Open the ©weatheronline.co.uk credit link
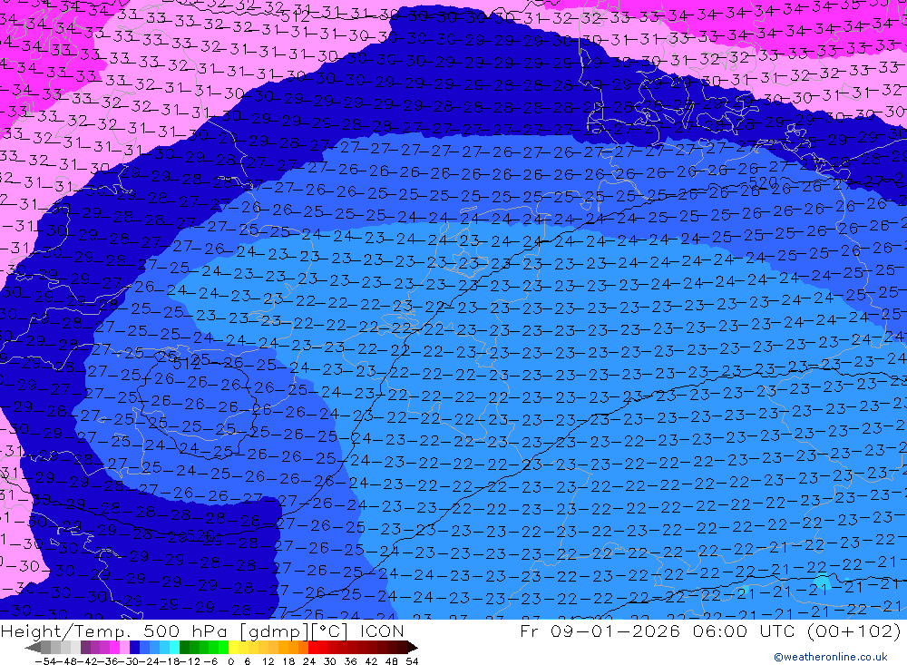The image size is (907, 665). [831, 657]
